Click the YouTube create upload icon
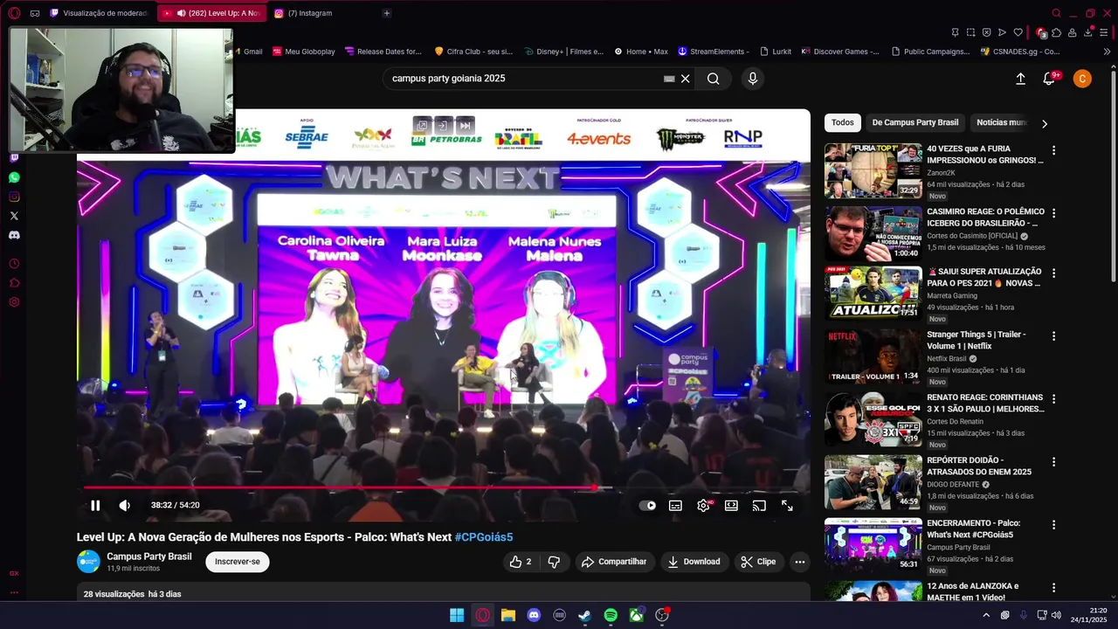Image resolution: width=1118 pixels, height=629 pixels. (x=1020, y=79)
